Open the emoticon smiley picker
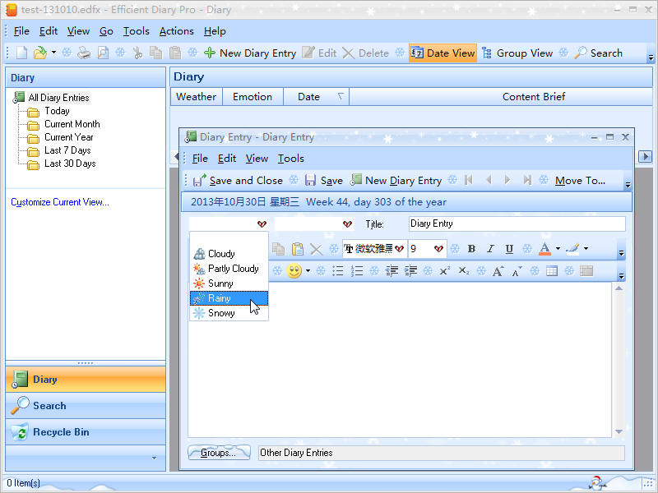This screenshot has width=658, height=493. point(294,271)
